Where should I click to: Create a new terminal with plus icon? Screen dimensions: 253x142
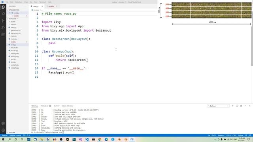tap(232, 106)
